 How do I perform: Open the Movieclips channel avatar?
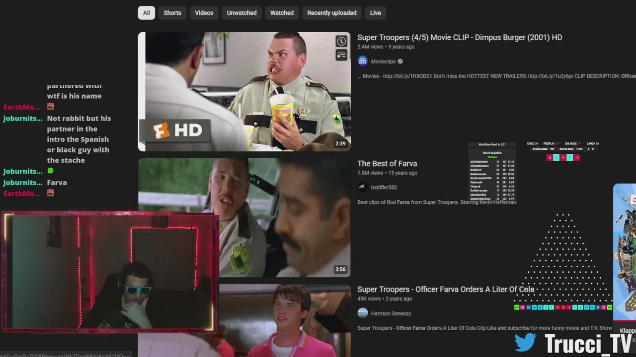pyautogui.click(x=363, y=61)
